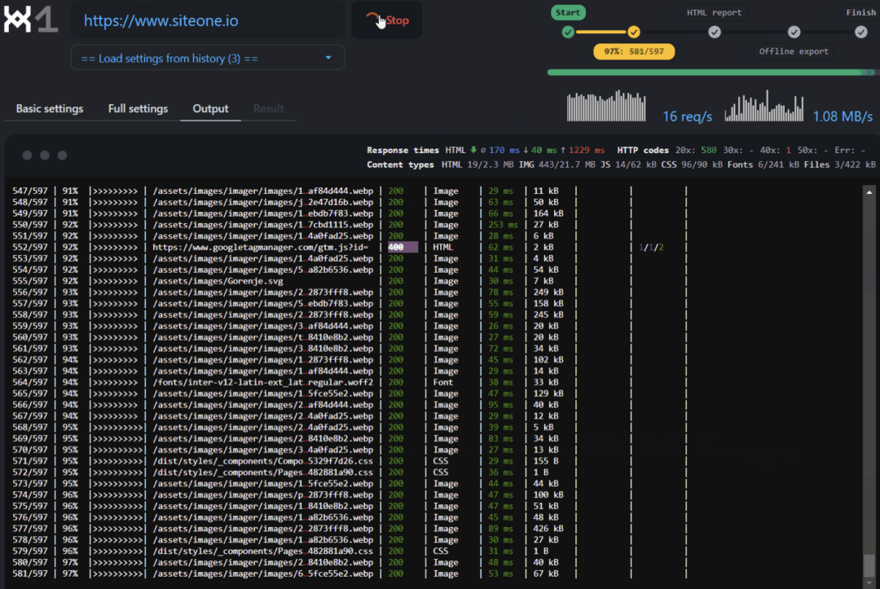
Task: Open the Result tab
Action: tap(269, 108)
